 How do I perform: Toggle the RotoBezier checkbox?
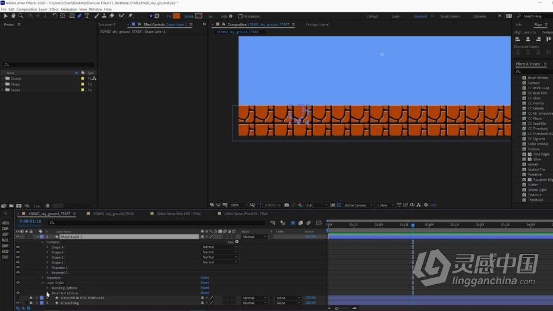240,16
